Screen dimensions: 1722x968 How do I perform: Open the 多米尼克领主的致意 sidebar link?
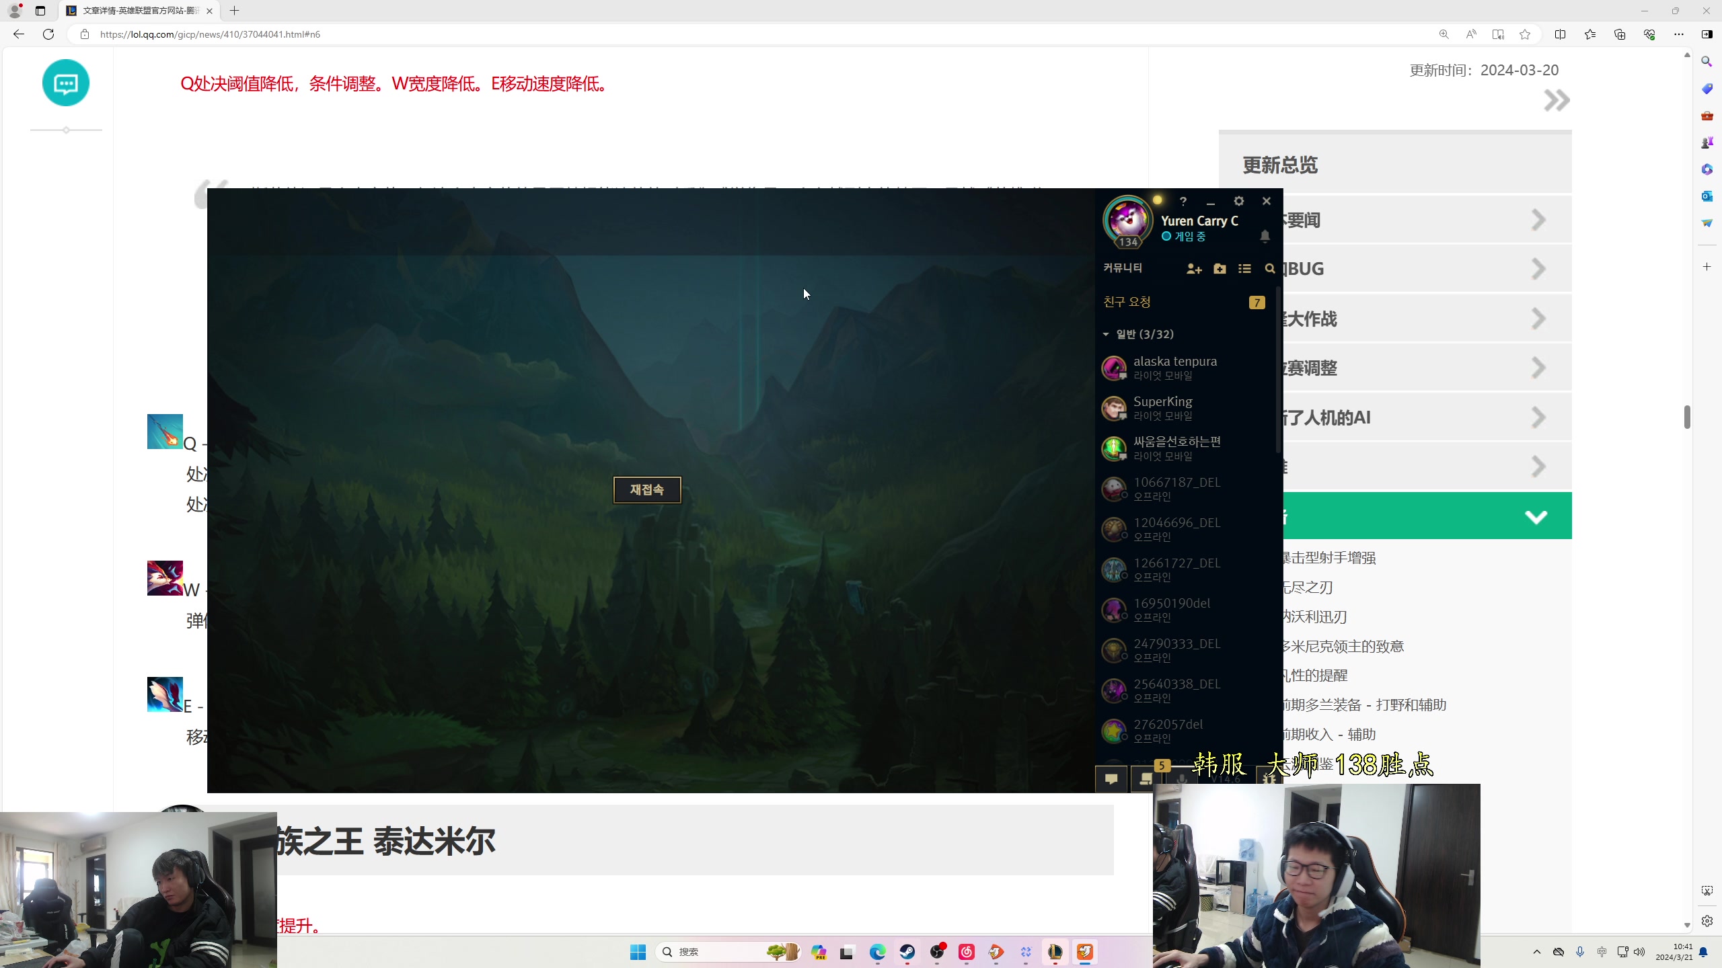[x=1343, y=646]
